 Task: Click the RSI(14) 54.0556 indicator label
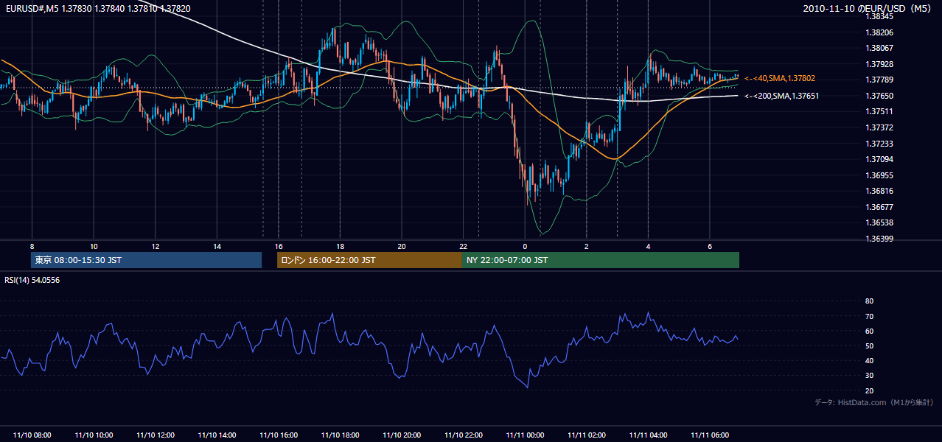tap(32, 280)
